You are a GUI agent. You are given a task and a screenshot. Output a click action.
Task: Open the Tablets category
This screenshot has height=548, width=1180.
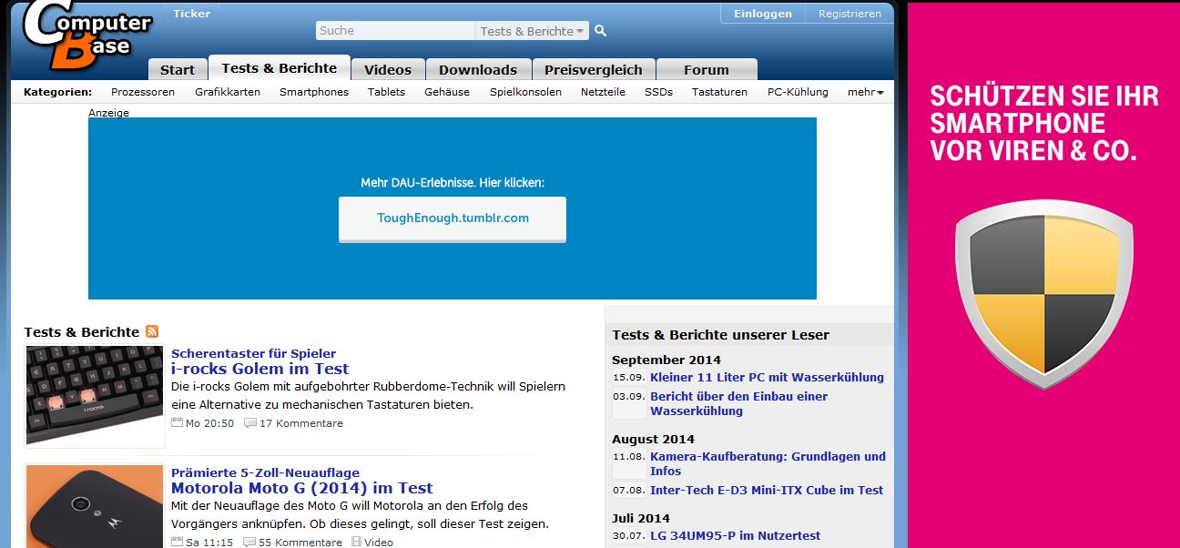[x=386, y=92]
